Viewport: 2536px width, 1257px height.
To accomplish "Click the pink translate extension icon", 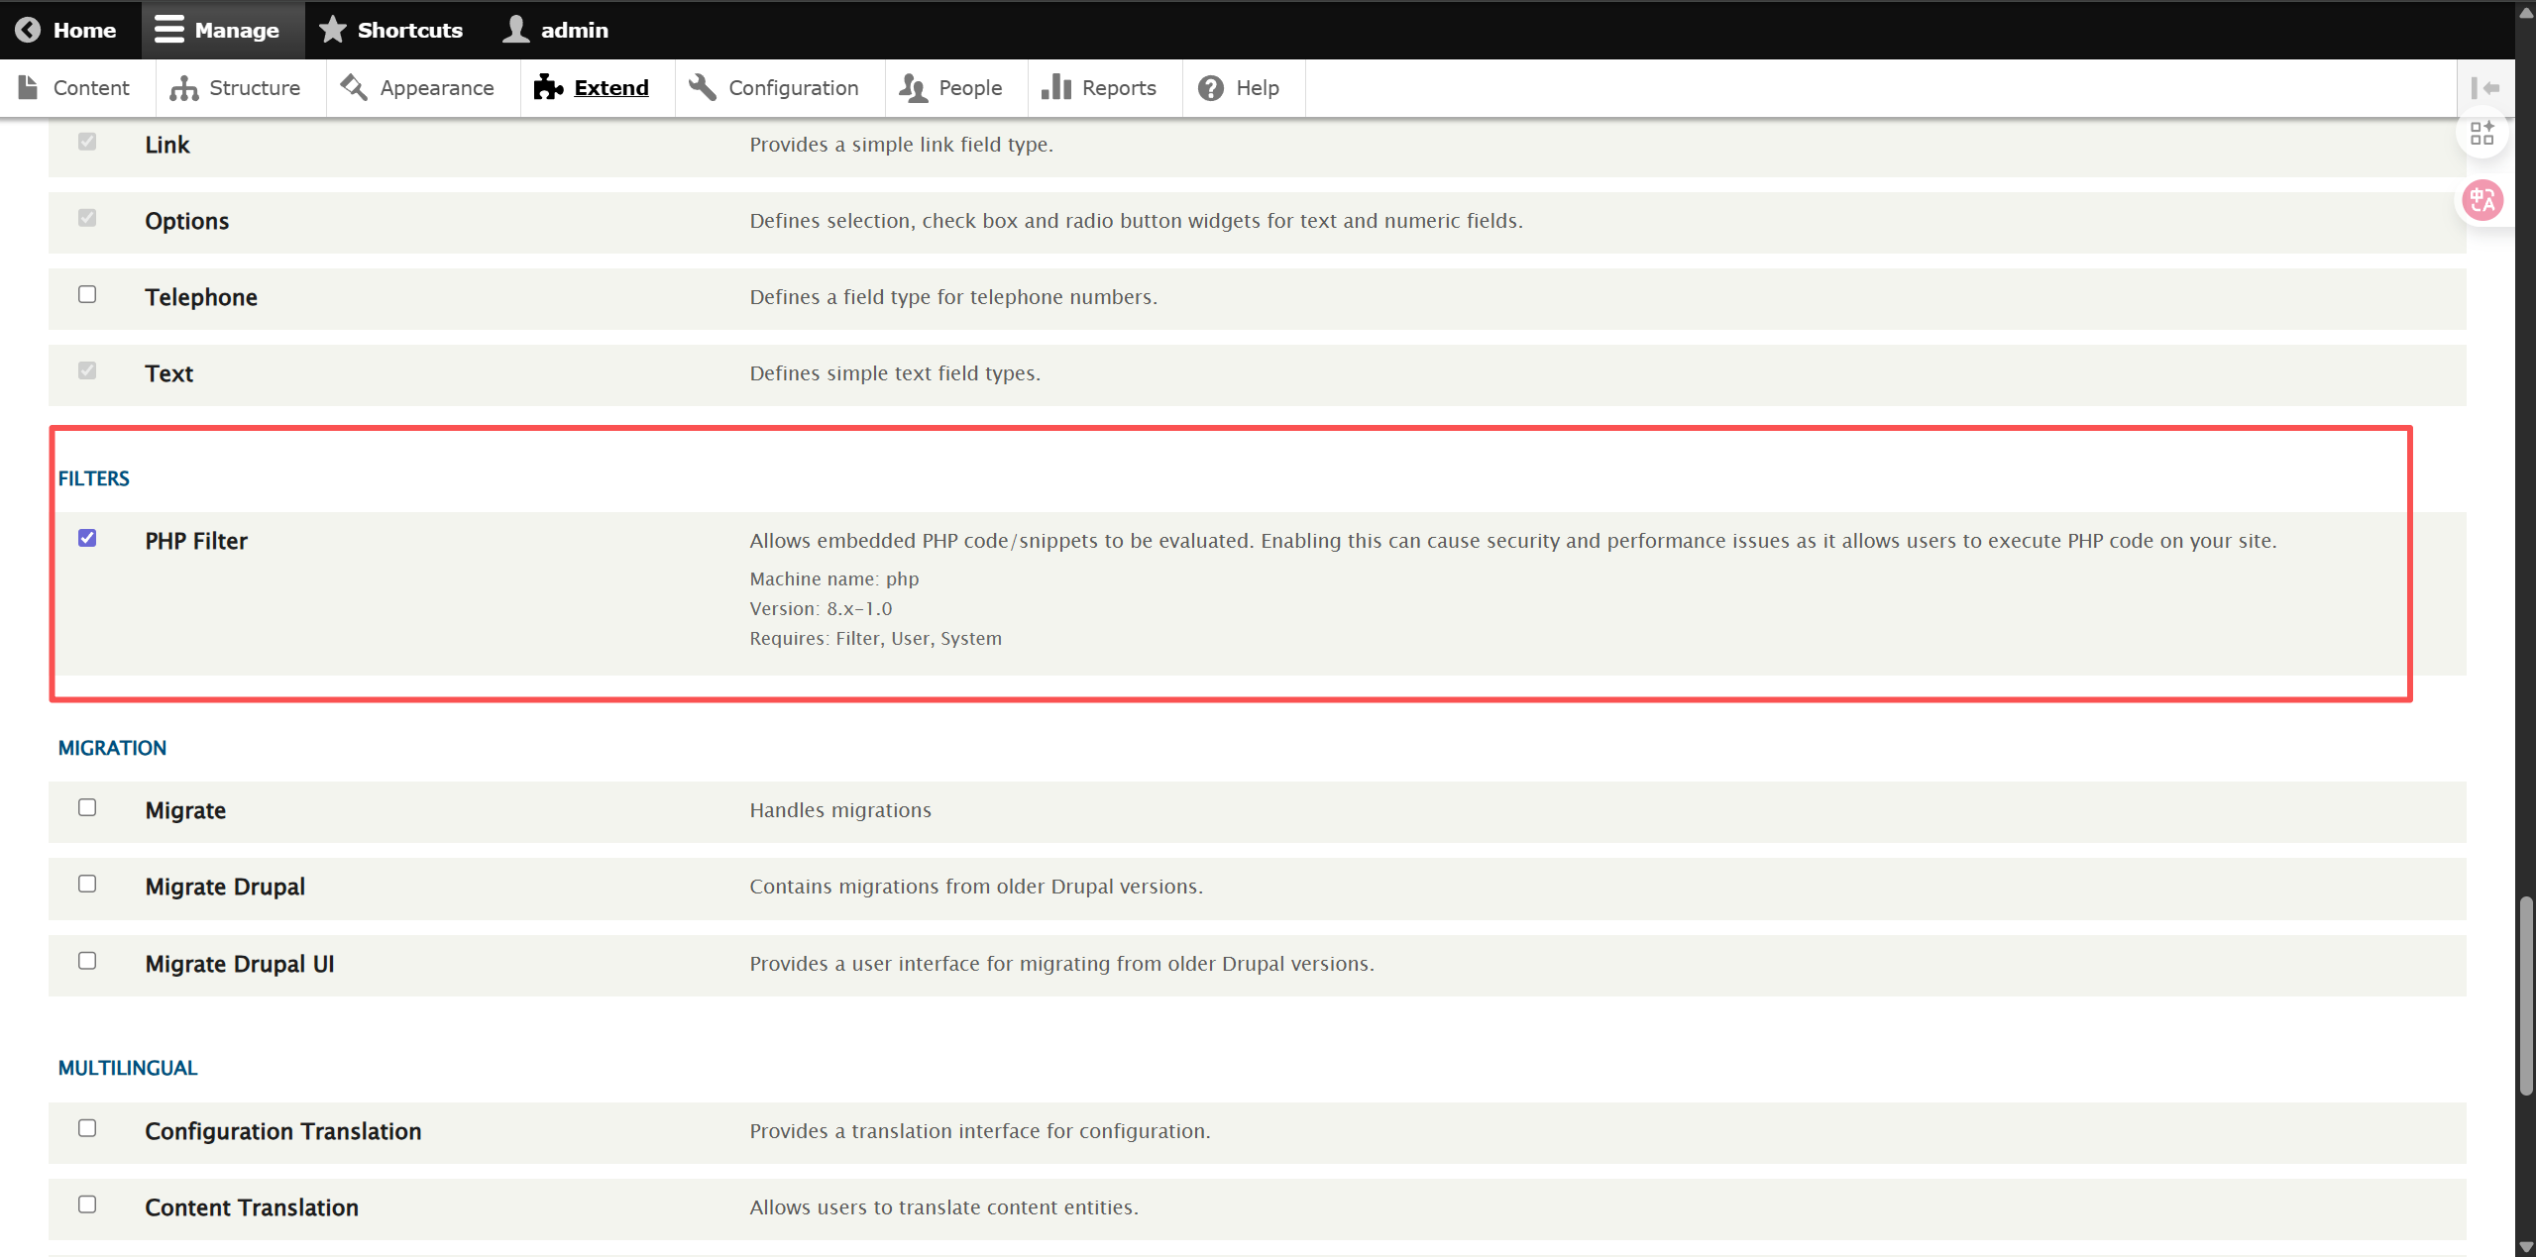I will tap(2483, 200).
